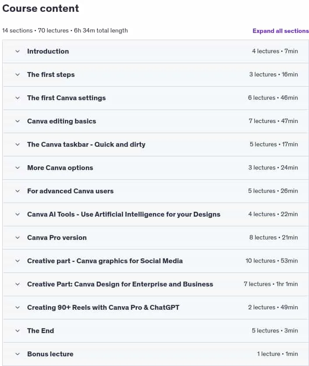Open Creative part - Canva graphics for Social Media
309x366 pixels.
pos(105,261)
